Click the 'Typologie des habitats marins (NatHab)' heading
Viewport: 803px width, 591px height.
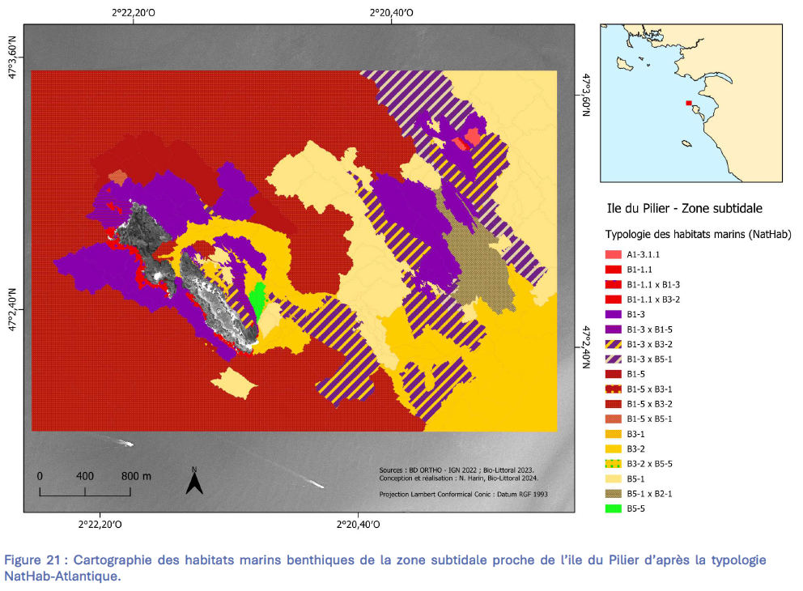pyautogui.click(x=697, y=234)
